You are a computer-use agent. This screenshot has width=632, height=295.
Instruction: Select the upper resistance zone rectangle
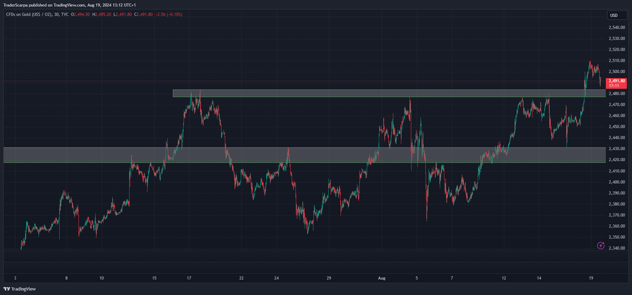(389, 93)
